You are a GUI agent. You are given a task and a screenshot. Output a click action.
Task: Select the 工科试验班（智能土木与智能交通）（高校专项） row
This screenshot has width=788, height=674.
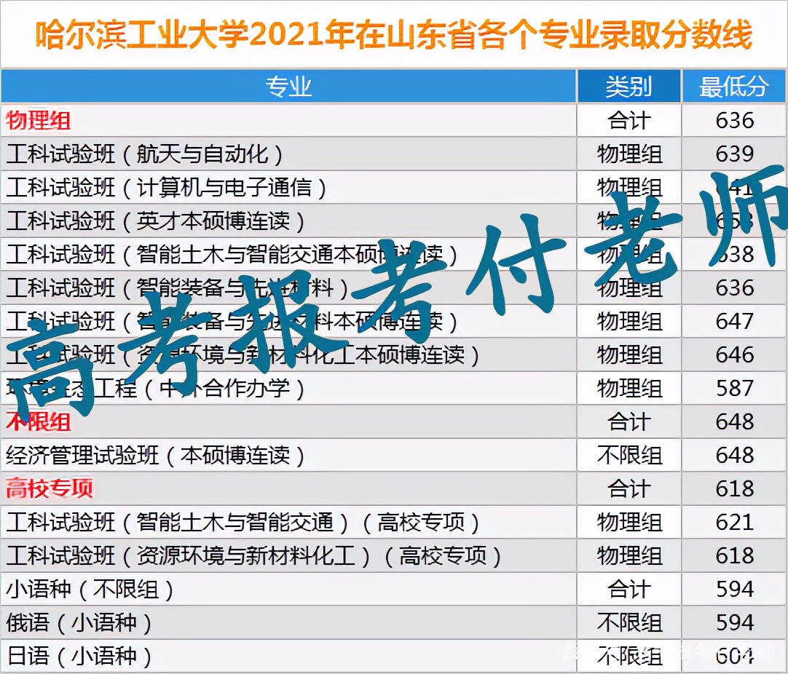[x=240, y=522]
